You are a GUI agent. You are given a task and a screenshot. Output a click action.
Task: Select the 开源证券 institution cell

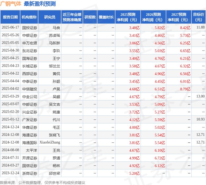(30, 158)
